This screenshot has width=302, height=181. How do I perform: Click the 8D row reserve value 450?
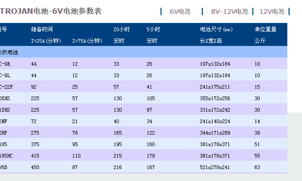pyautogui.click(x=35, y=167)
